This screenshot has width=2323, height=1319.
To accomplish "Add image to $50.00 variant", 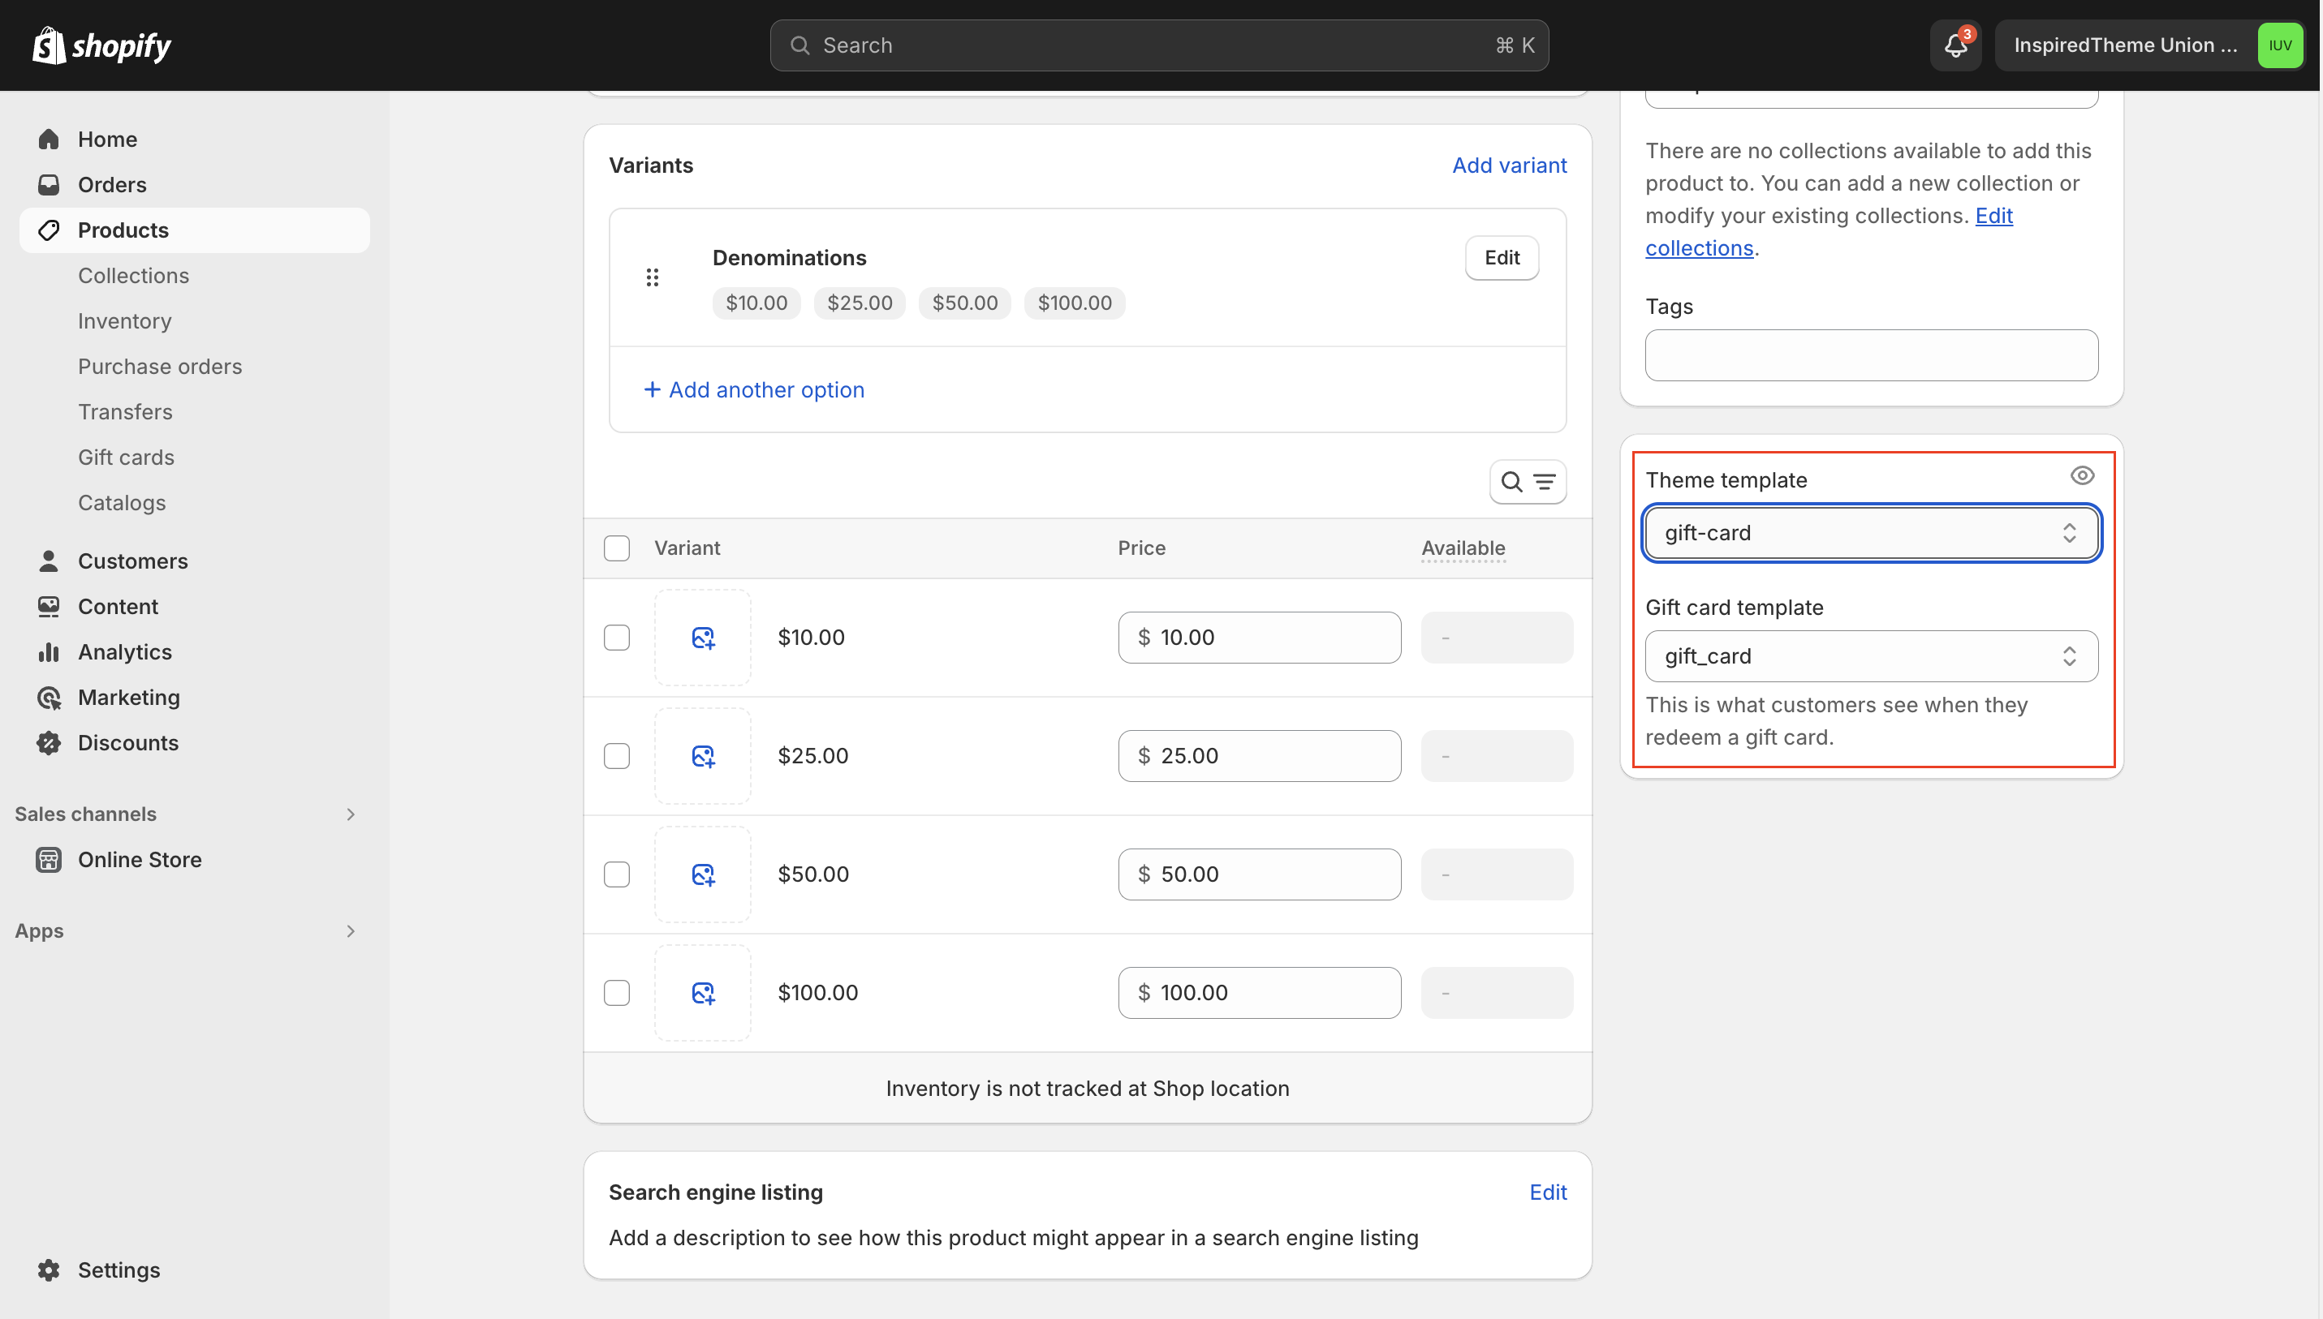I will tap(702, 874).
